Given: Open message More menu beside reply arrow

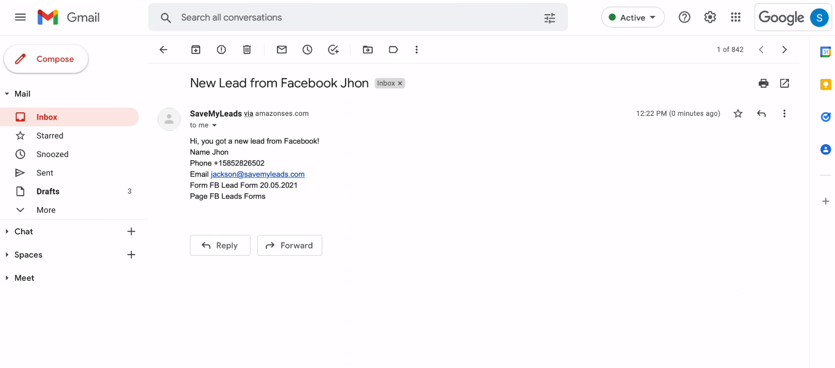Looking at the screenshot, I should click(x=784, y=113).
